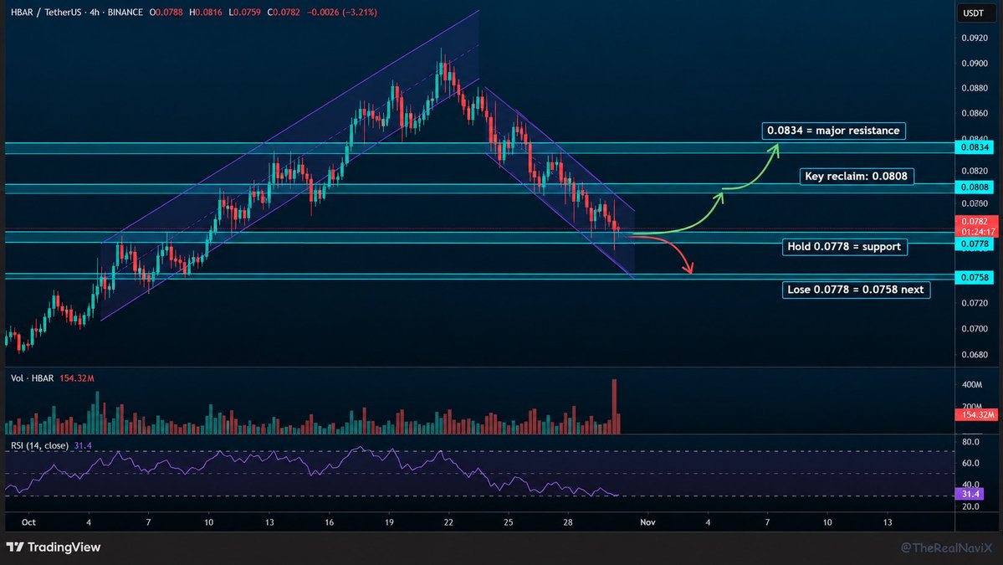
Task: Click the 0.0778 price axis tag
Action: point(975,244)
